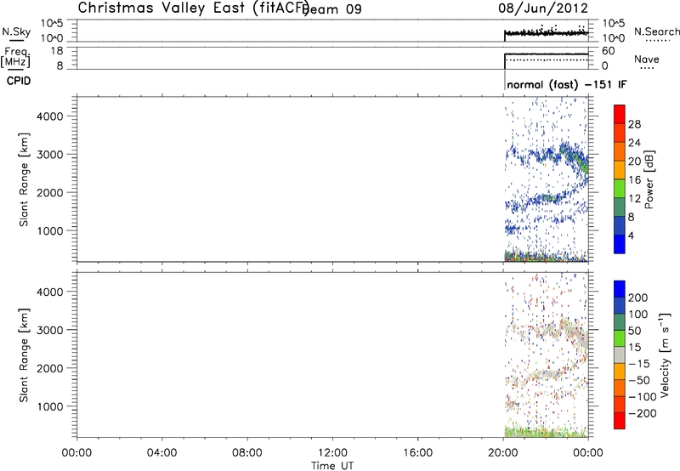Click the '10^5' label right of noise panel

[x=614, y=24]
